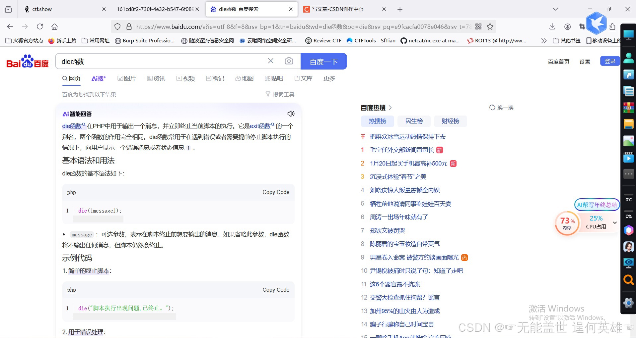
Task: Click 换一换 to refresh hot searches
Action: (x=501, y=108)
